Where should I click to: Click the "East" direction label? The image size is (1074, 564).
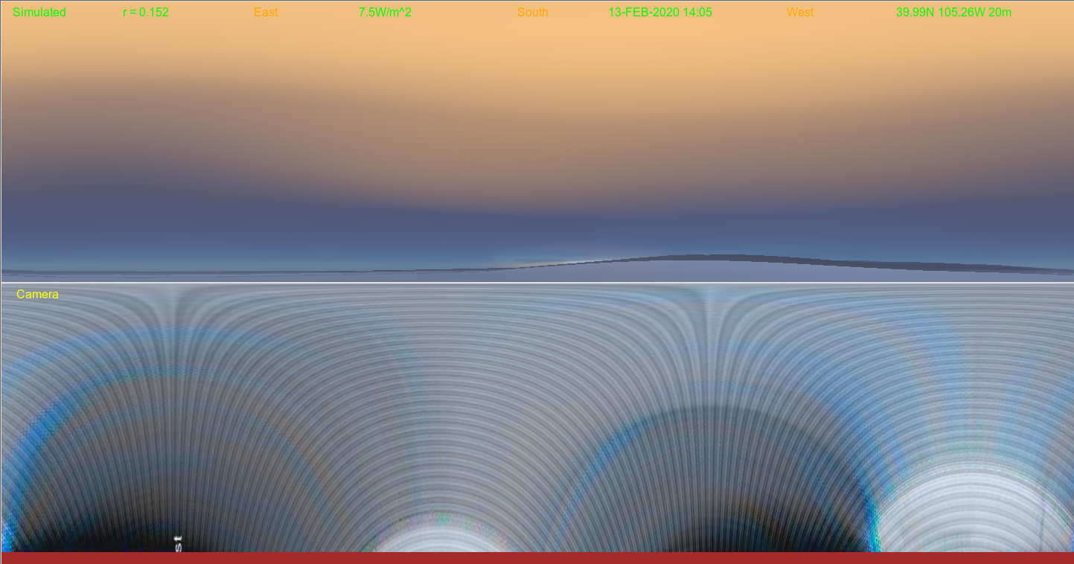tap(266, 13)
